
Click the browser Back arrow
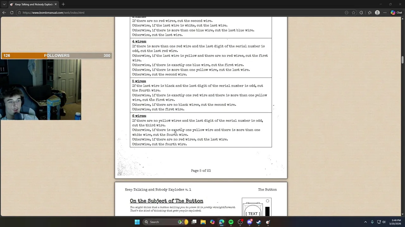coord(4,13)
